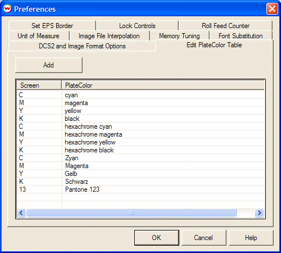Select the Schwarz plate color row
Screen dimensions: 281x253
click(140, 182)
